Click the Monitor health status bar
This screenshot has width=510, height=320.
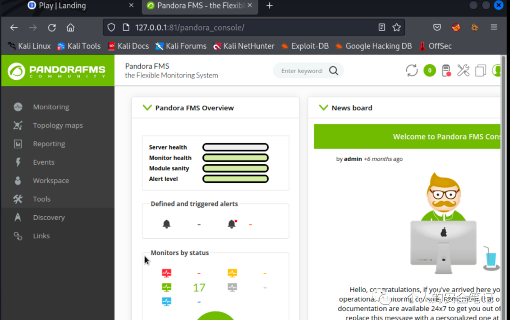point(236,158)
